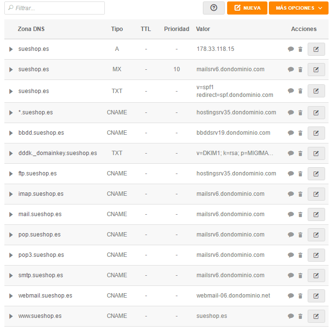
Task: Edit the smtp.sueshop.es record
Action: tap(316, 276)
